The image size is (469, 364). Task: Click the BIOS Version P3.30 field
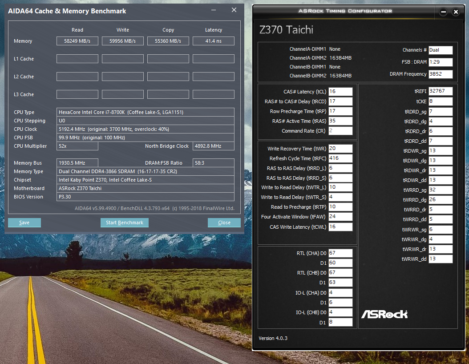point(146,197)
